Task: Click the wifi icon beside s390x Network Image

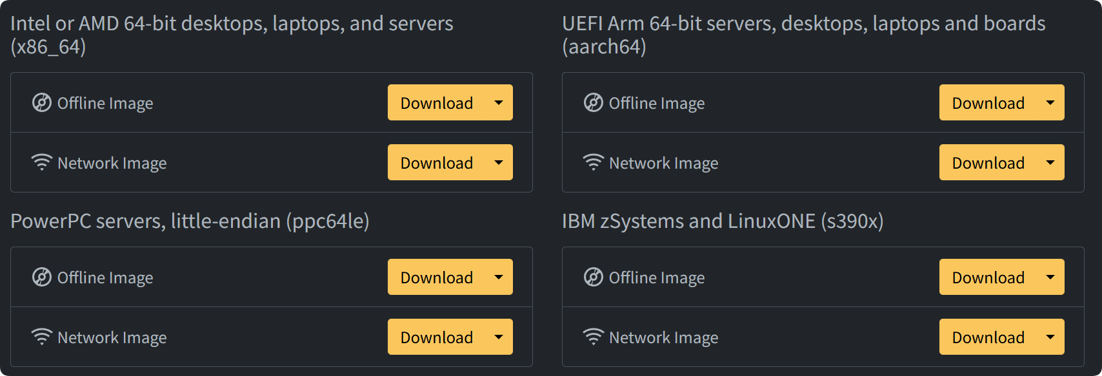Action: (x=594, y=337)
